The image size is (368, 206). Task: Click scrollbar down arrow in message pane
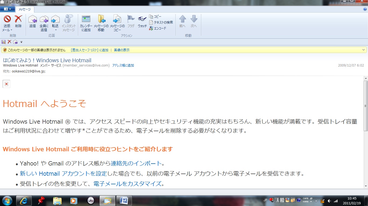pos(366,186)
